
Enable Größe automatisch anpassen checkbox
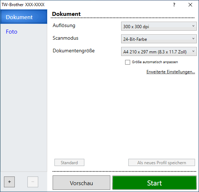pos(128,62)
